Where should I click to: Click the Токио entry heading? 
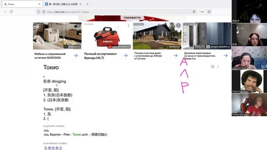[51, 67]
